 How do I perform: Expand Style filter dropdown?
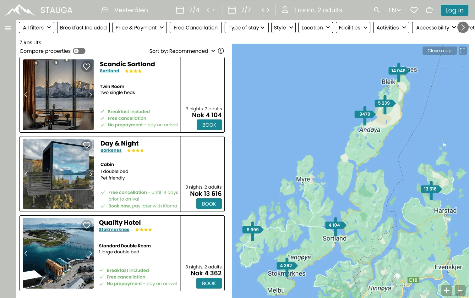pyautogui.click(x=283, y=28)
